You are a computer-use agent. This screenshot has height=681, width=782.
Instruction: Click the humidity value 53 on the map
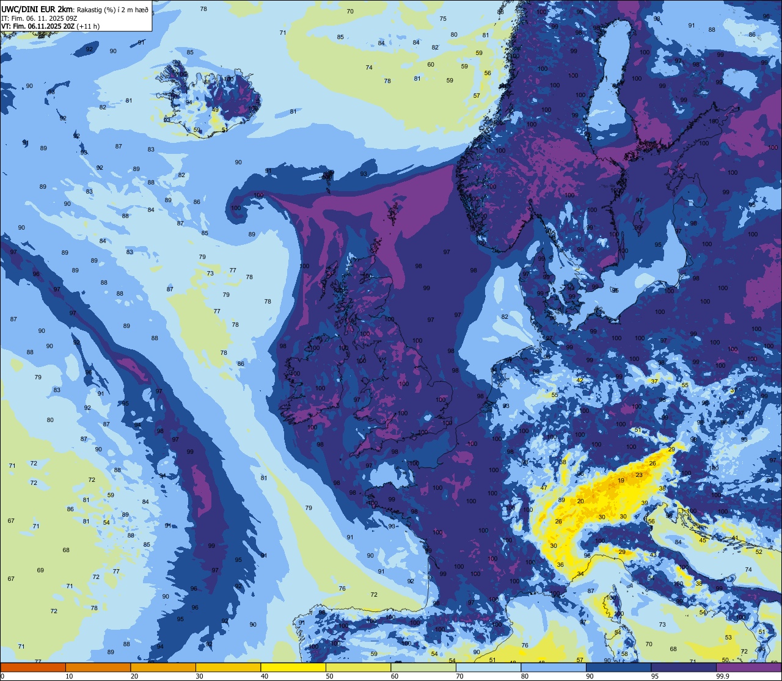point(728,638)
